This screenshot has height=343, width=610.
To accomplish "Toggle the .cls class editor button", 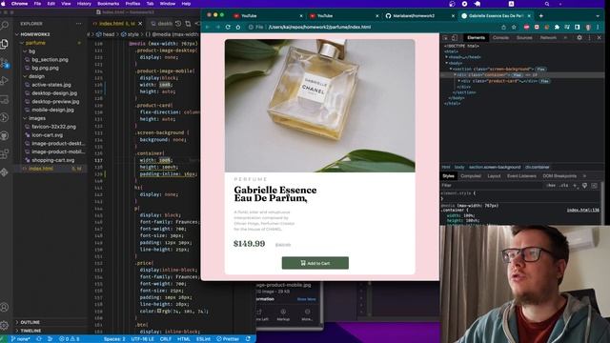I will coord(563,186).
